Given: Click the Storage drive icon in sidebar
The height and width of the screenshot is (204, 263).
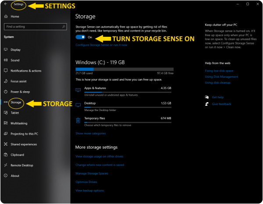Looking at the screenshot, I should tap(6, 102).
